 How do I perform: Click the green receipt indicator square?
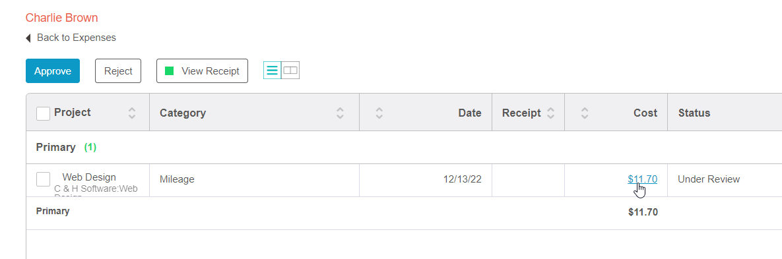point(170,71)
